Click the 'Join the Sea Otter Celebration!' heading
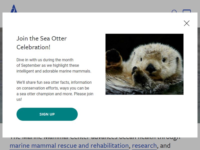 point(41,43)
